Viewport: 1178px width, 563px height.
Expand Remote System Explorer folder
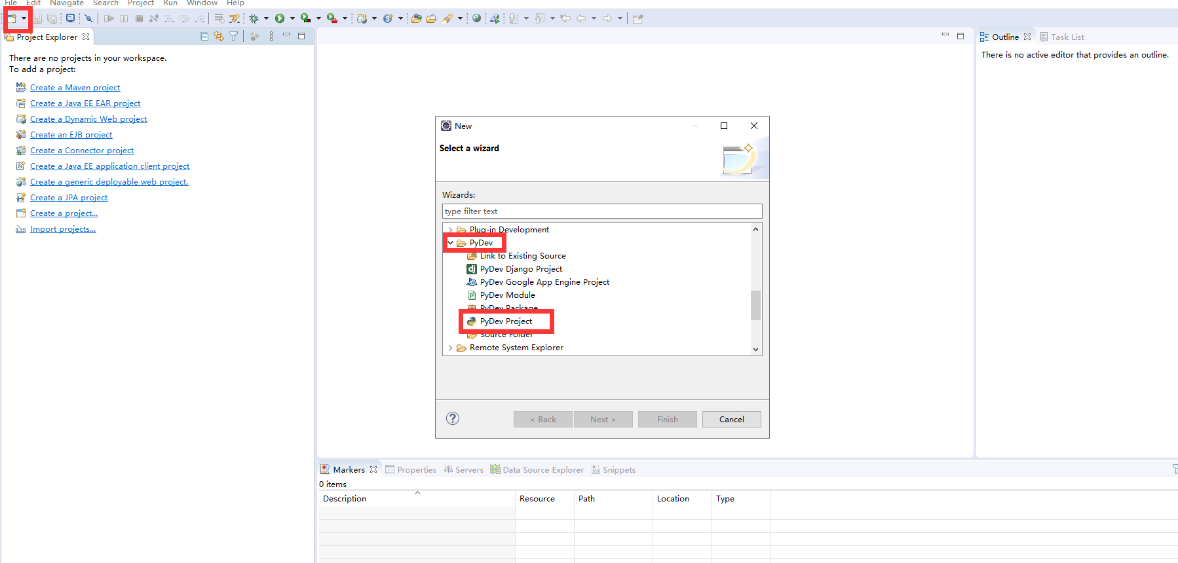pyautogui.click(x=451, y=348)
